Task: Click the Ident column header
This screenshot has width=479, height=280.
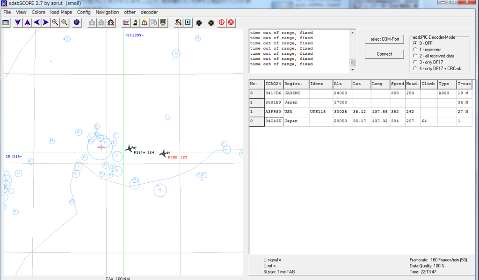Action: coord(321,84)
